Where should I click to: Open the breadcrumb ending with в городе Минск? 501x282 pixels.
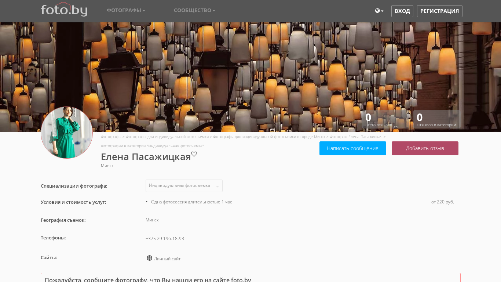pos(269,137)
